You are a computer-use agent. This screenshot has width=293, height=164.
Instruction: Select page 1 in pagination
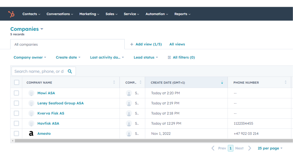click(230, 148)
